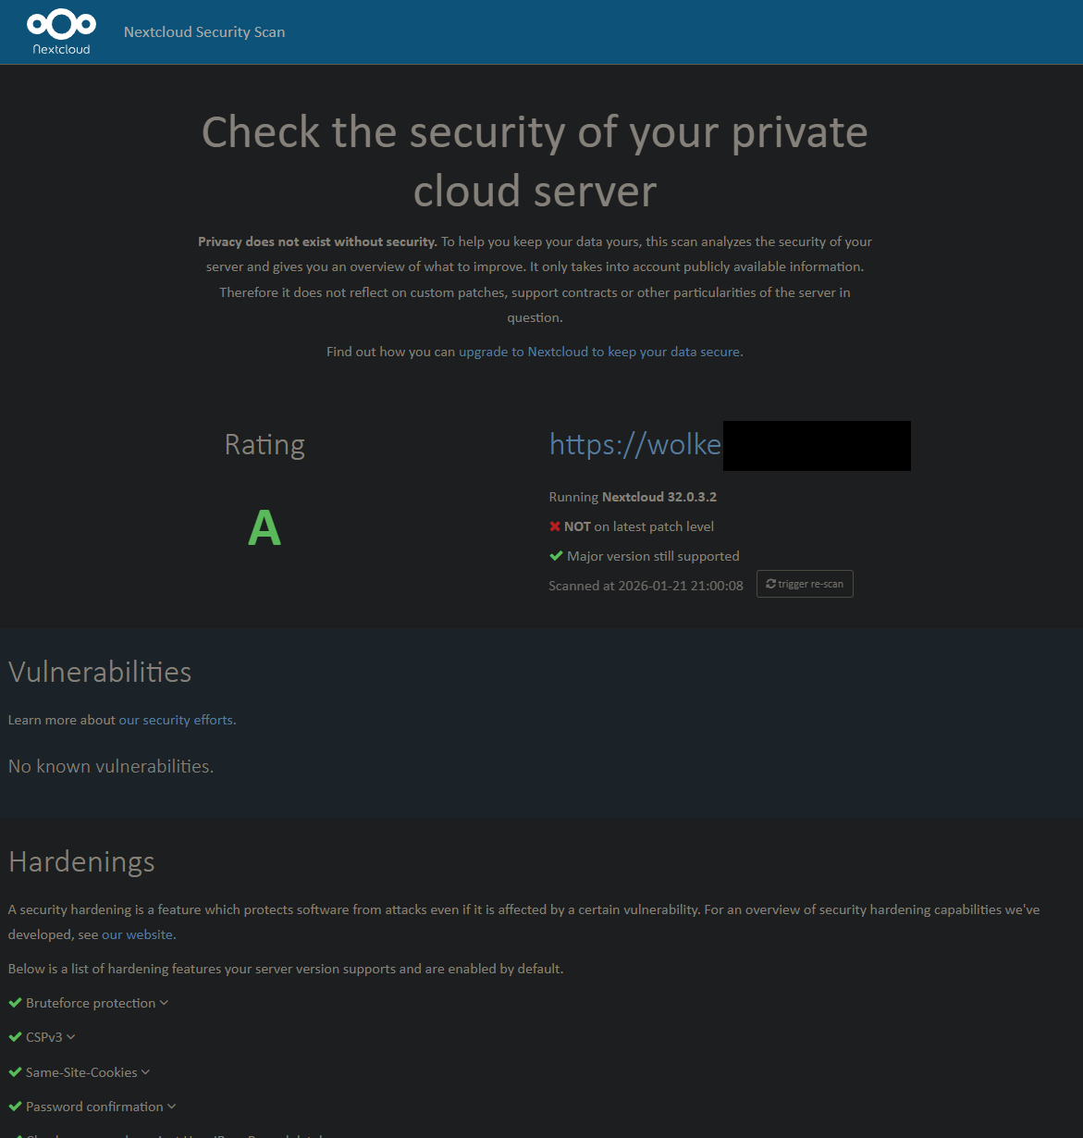This screenshot has width=1083, height=1138.
Task: Click the green check beside Major version supported
Action: 556,556
